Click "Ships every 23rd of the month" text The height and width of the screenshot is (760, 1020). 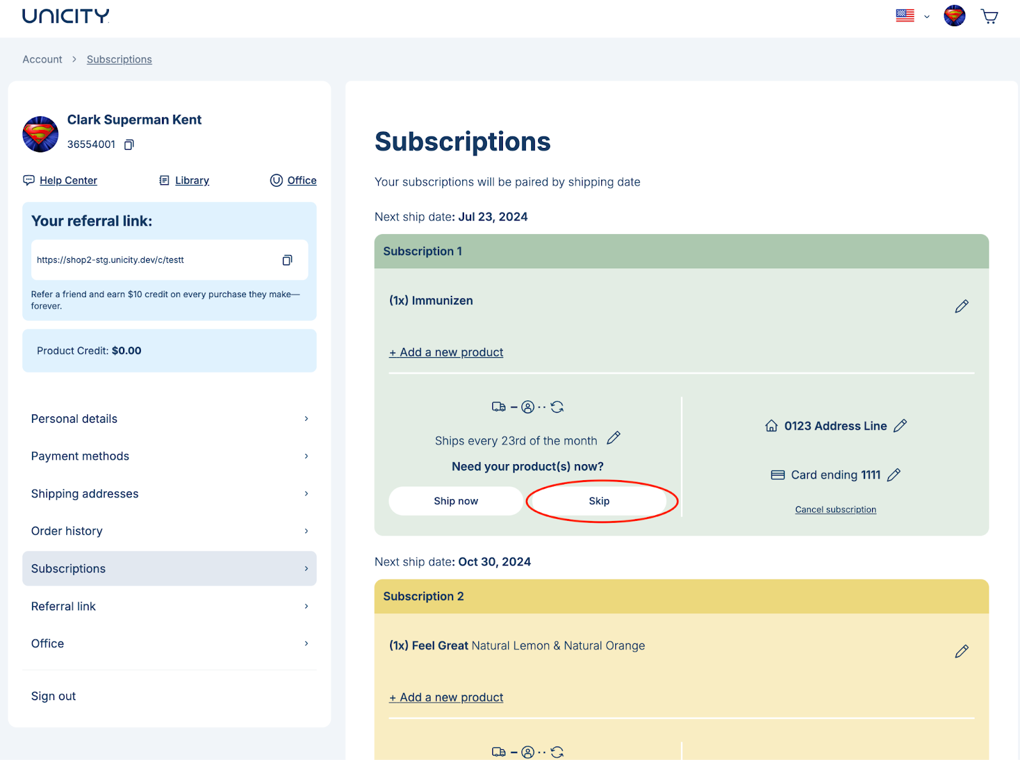point(516,441)
